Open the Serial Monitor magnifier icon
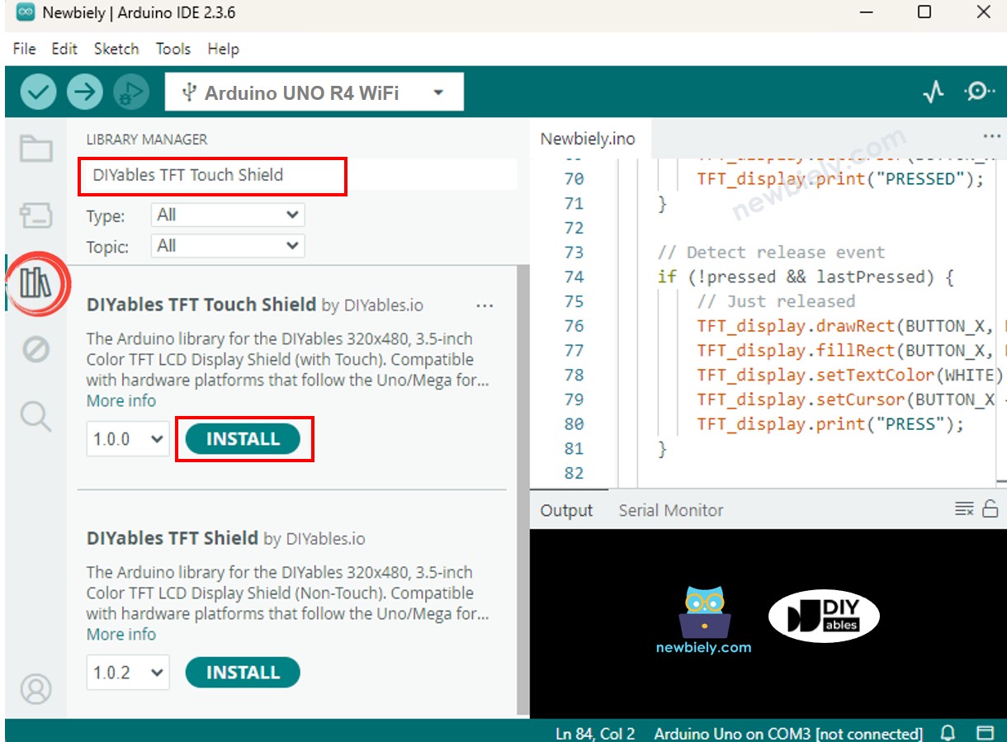 tap(980, 92)
